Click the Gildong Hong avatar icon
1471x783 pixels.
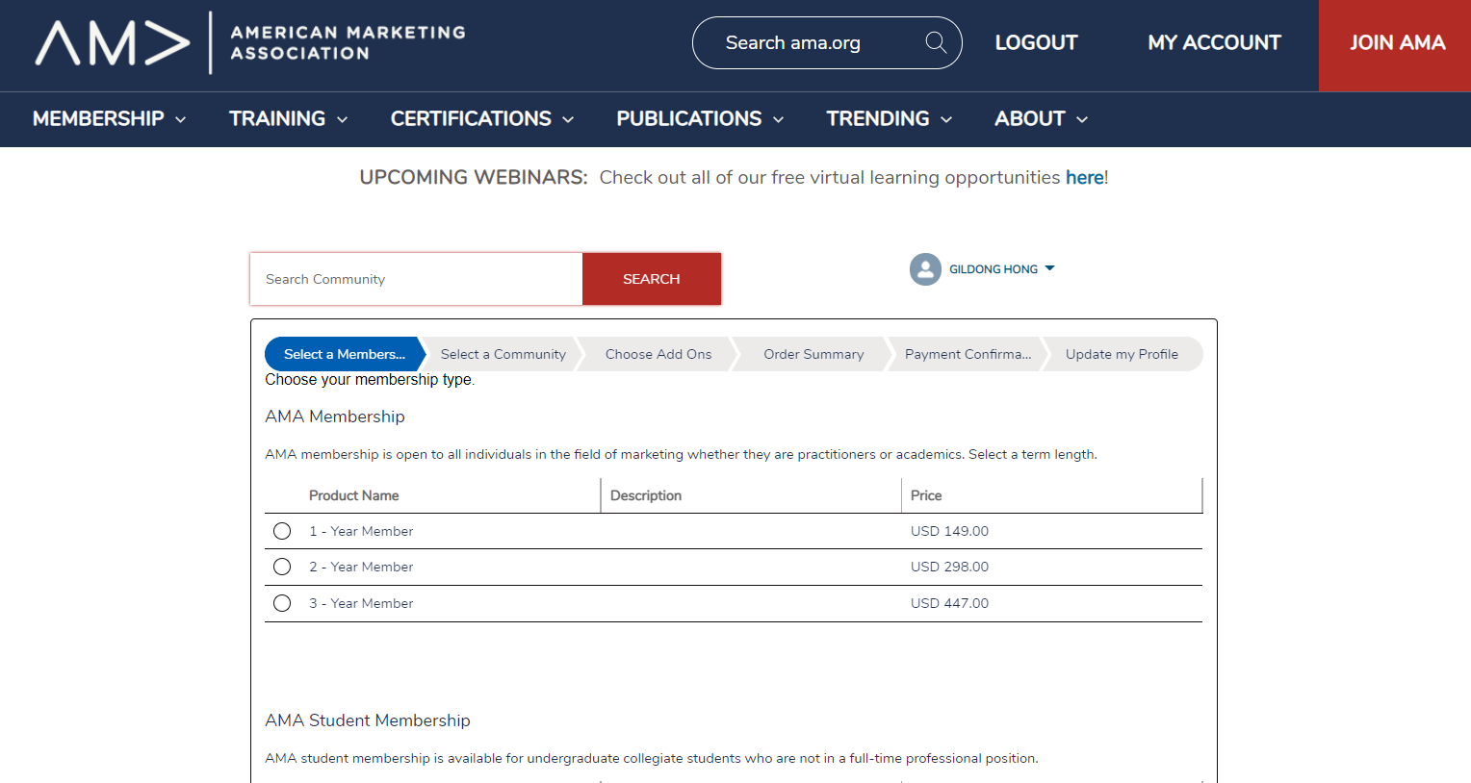(x=925, y=269)
